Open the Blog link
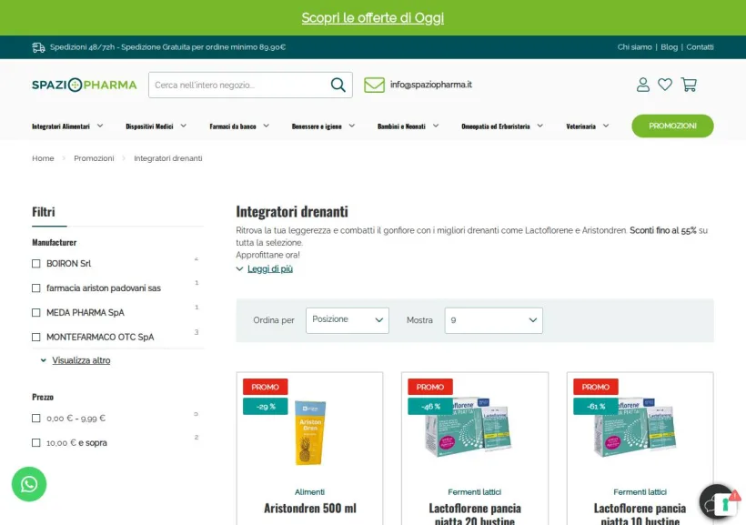Image resolution: width=746 pixels, height=525 pixels. pos(669,47)
